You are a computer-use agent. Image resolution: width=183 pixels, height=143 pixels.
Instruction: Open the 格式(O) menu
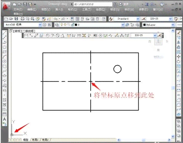(73, 10)
